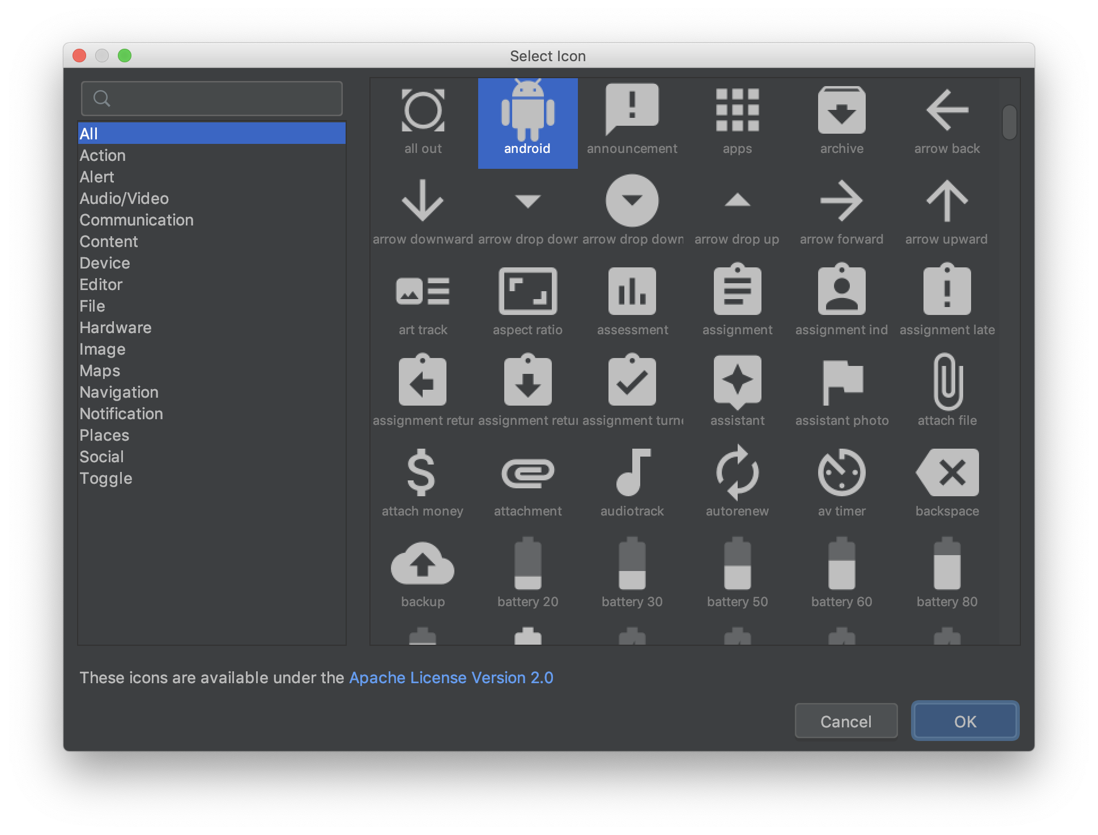Show the Audio/Video category icons
This screenshot has width=1098, height=835.
(124, 198)
